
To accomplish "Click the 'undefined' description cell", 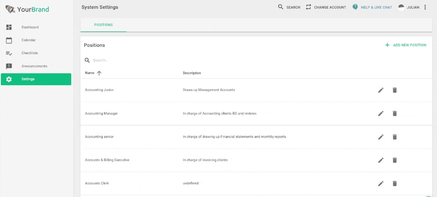I will 191,183.
